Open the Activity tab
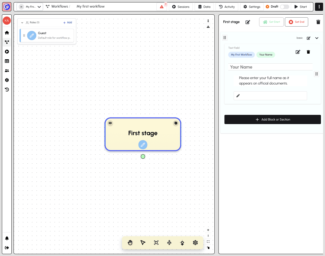 [227, 7]
